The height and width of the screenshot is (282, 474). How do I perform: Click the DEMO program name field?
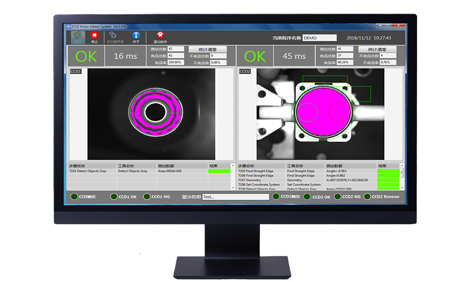point(319,38)
